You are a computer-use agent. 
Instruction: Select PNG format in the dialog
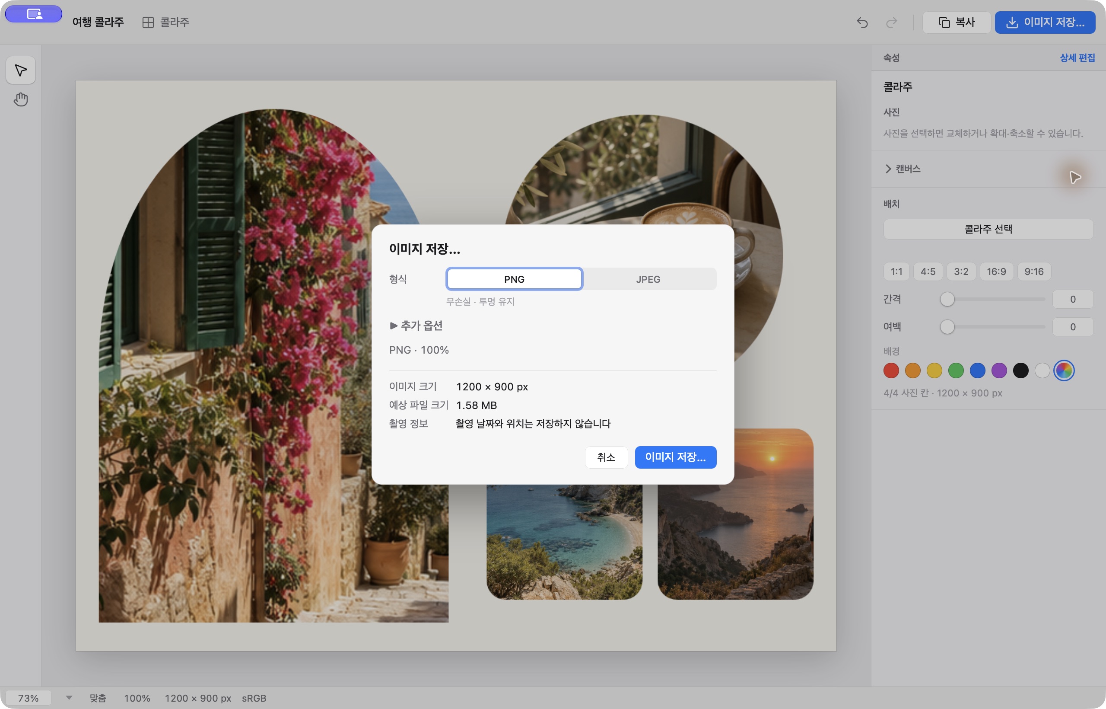pos(515,279)
